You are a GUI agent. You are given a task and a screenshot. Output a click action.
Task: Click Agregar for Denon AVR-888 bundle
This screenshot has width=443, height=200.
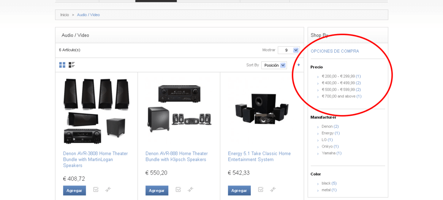click(x=157, y=190)
